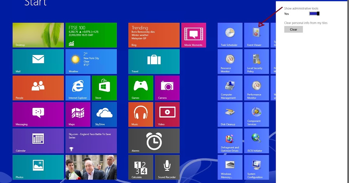The width and height of the screenshot is (349, 183).
Task: Open the People tile
Action: point(38,88)
